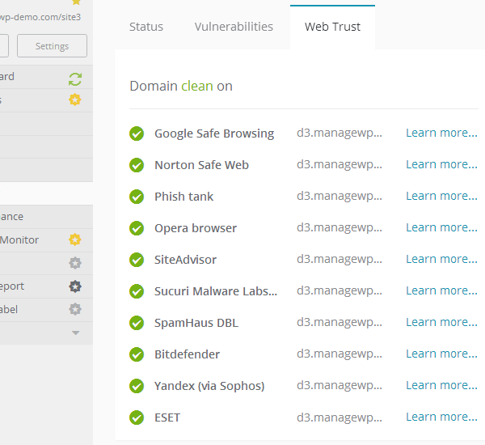Click the d3.managewp domain in Phish tank row
The width and height of the screenshot is (485, 445).
point(339,197)
